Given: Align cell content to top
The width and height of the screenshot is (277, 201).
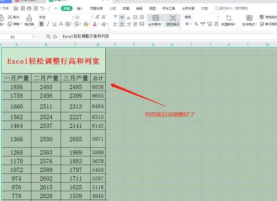Looking at the screenshot, I should 115,17.
